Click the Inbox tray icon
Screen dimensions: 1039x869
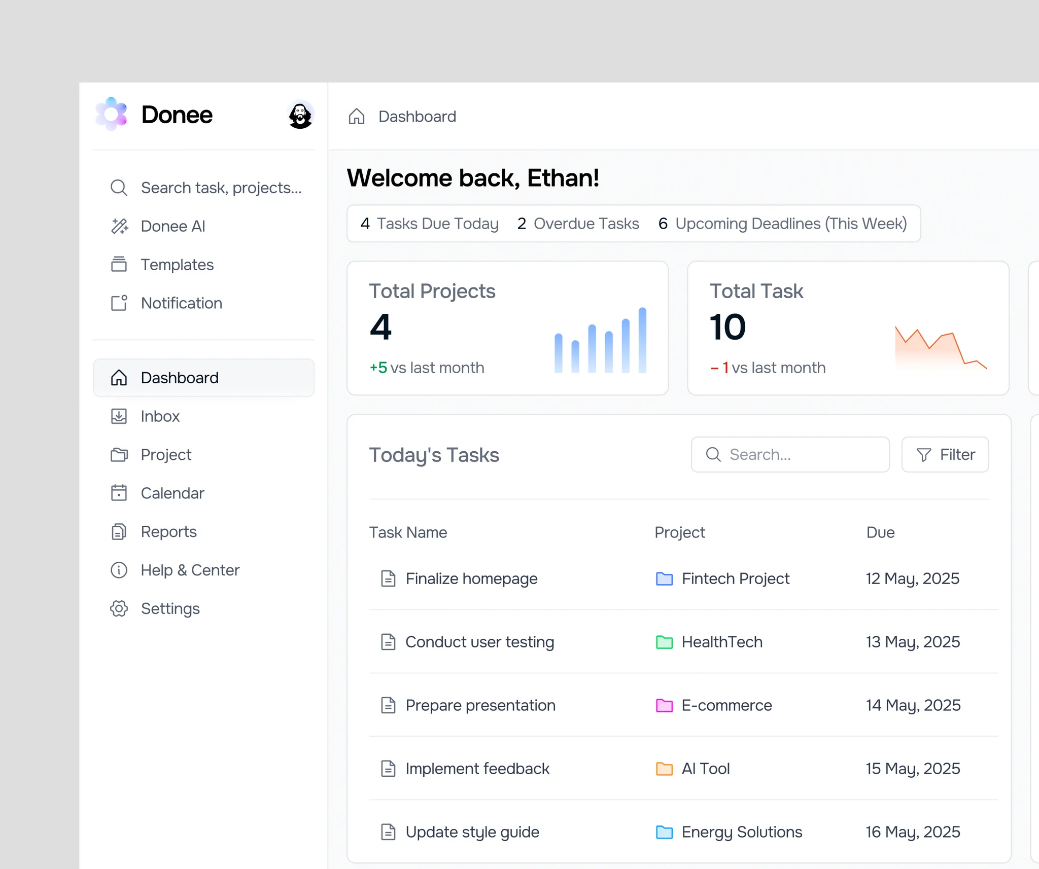(119, 416)
